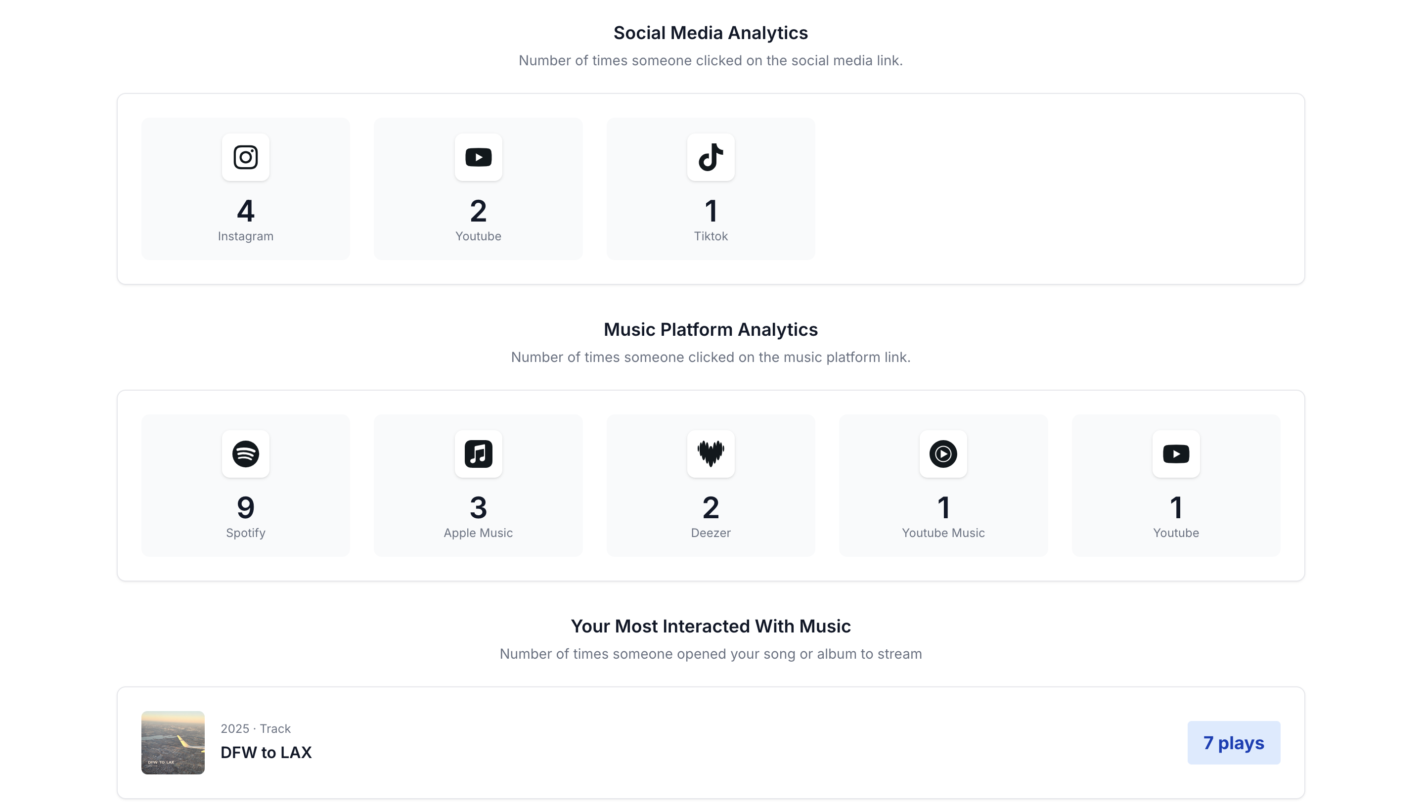Viewport: 1423px width, 810px height.
Task: Click the Apple Music icon
Action: pos(478,454)
